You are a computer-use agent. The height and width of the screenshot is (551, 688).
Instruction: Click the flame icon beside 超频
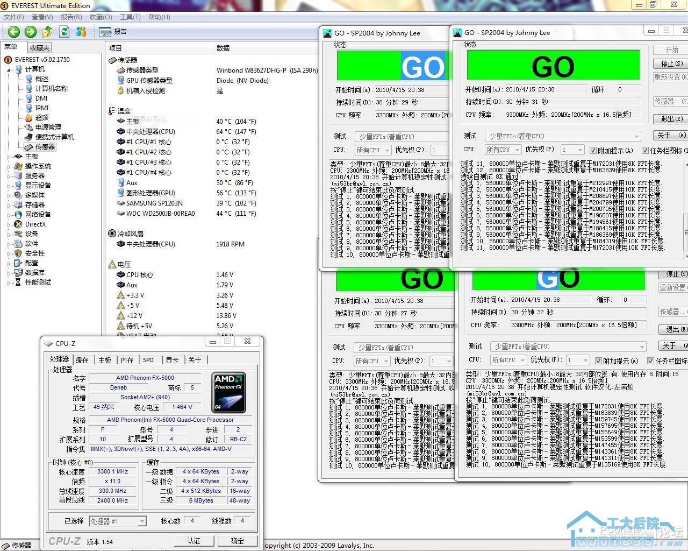click(29, 117)
